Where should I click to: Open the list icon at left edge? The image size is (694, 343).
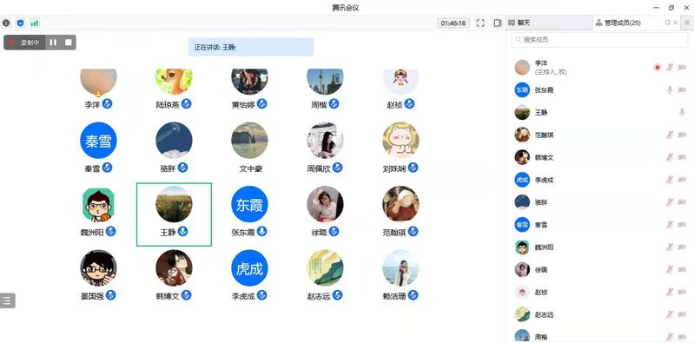click(x=7, y=300)
